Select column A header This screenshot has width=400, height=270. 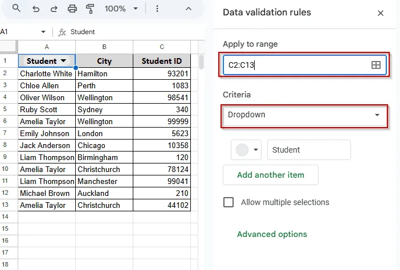tap(47, 47)
